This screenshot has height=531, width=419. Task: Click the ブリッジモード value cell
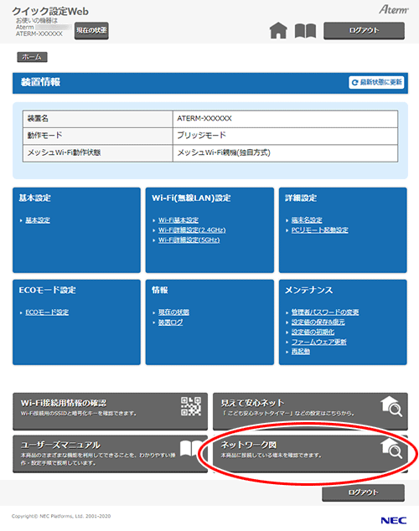tap(285, 136)
